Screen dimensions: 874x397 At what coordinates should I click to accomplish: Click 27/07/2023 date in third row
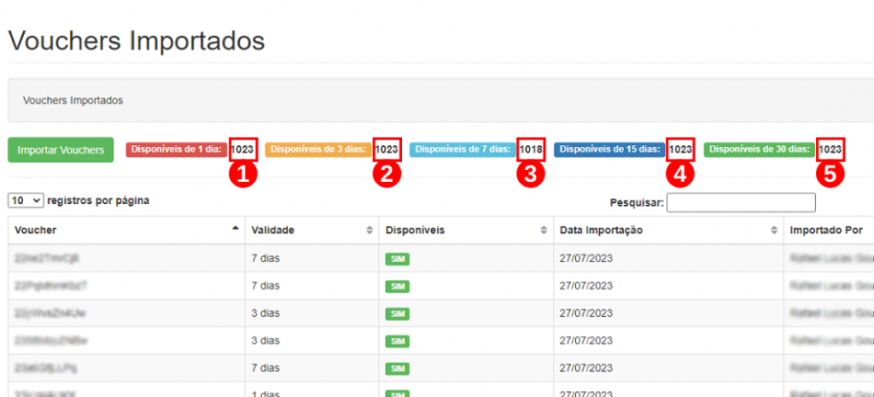point(586,313)
